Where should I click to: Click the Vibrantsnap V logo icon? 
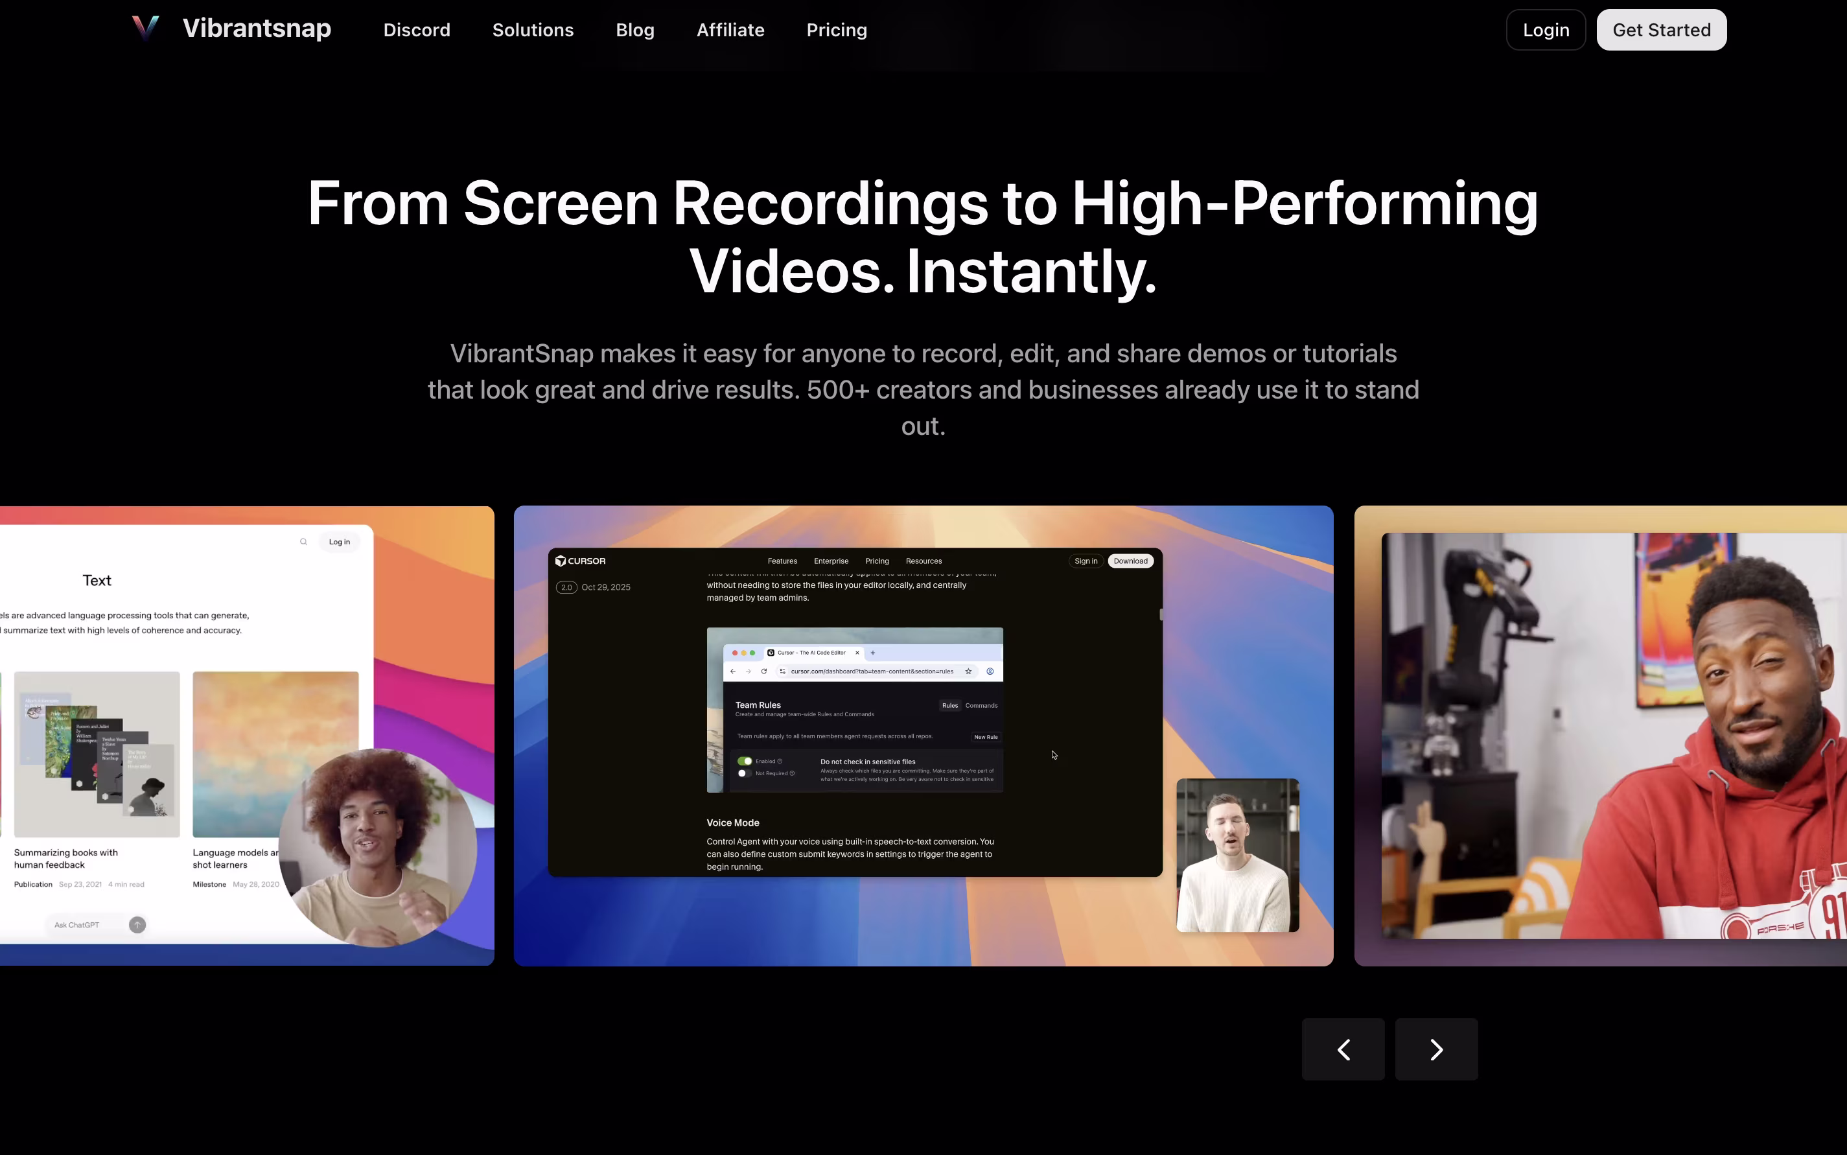pos(145,29)
